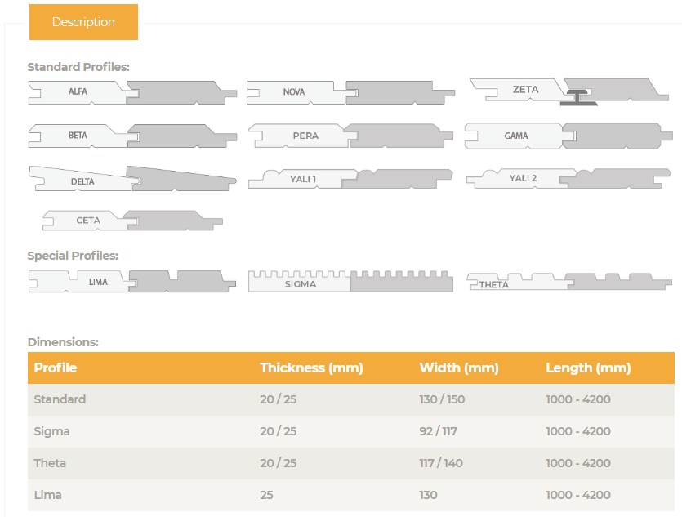Click the THETA special profile image
This screenshot has height=517, width=682.
[568, 282]
